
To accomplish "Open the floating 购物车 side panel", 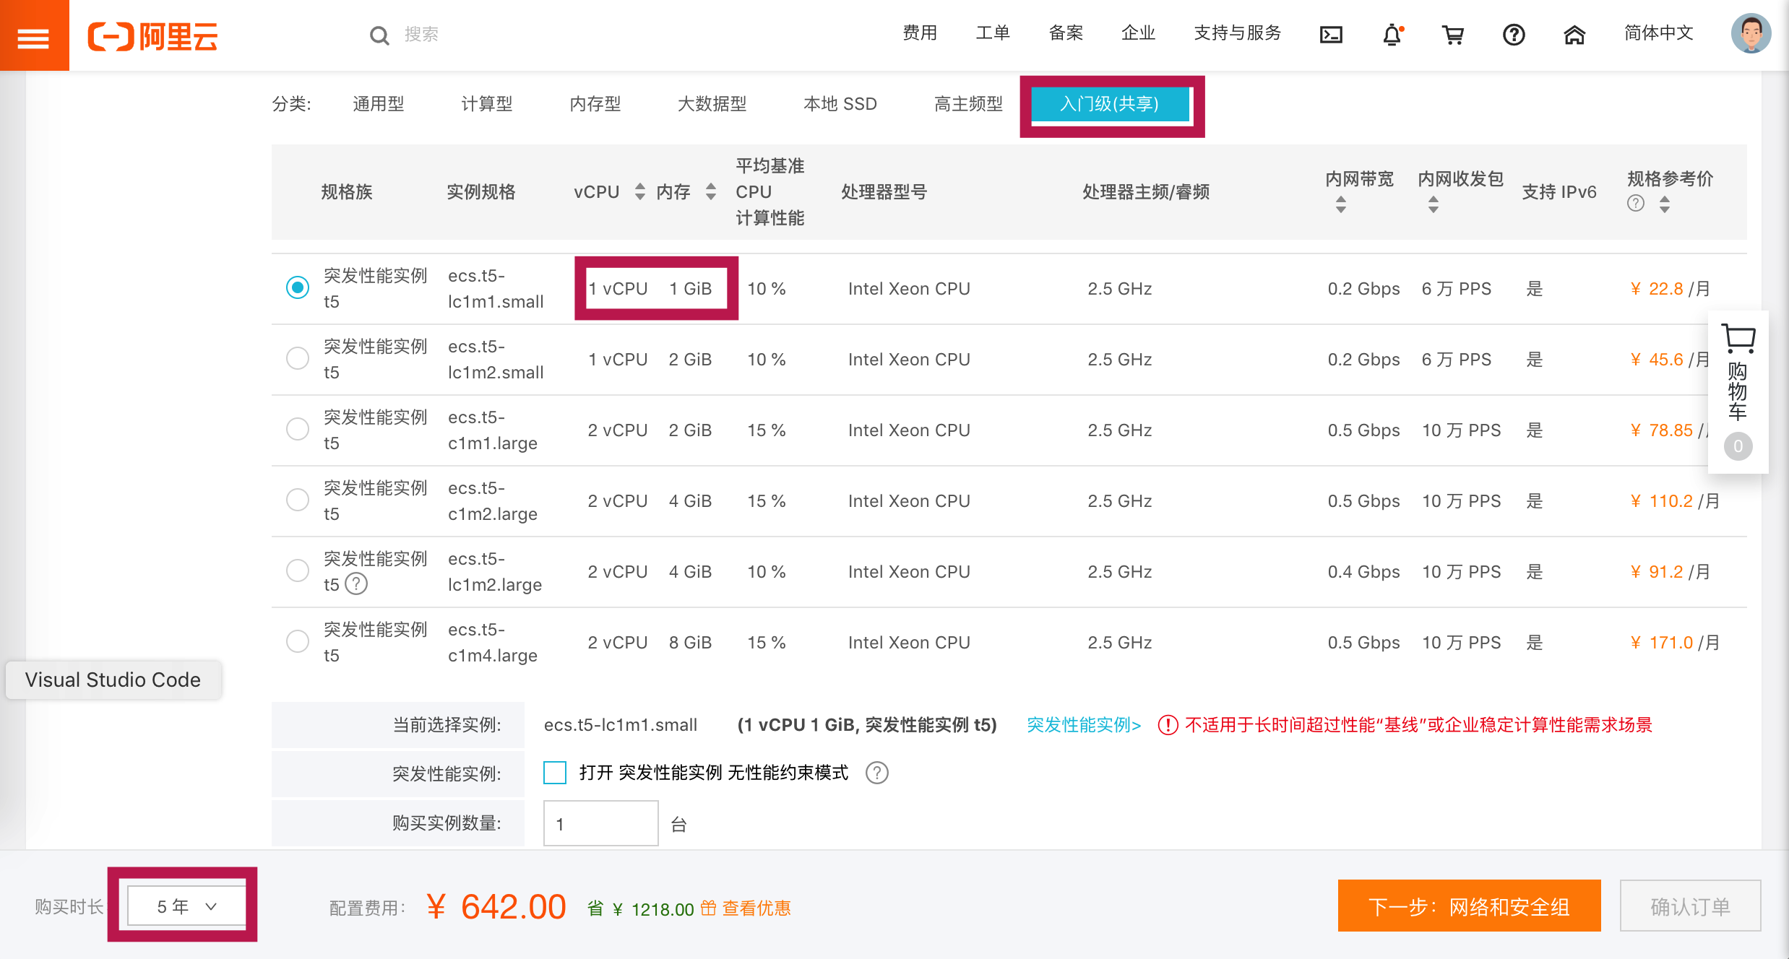I will point(1738,390).
